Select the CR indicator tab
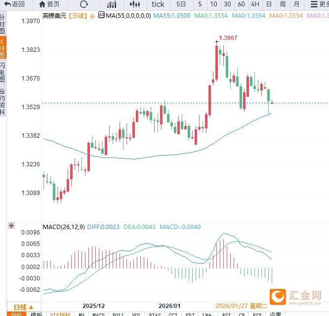This screenshot has height=316, width=329. click(x=242, y=314)
